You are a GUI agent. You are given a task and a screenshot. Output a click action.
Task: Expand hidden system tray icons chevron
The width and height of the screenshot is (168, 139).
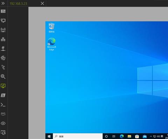pyautogui.click(x=151, y=136)
